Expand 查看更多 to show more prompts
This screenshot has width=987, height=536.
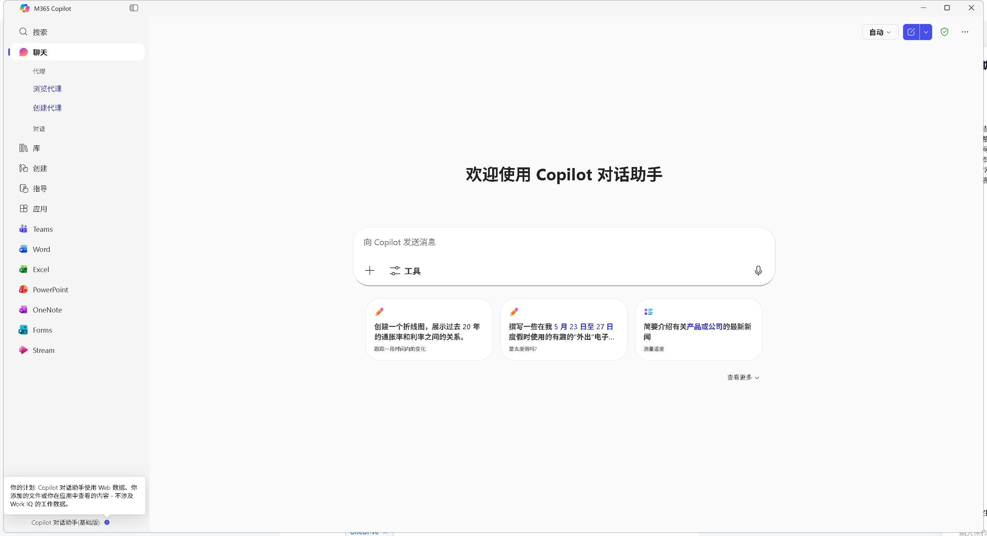point(743,377)
